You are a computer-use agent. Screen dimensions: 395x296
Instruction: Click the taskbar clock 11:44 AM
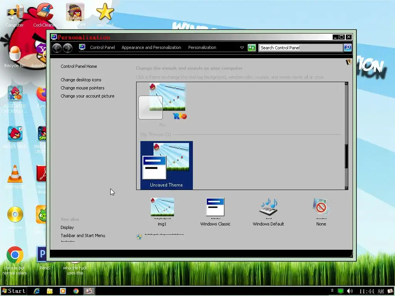pyautogui.click(x=371, y=291)
